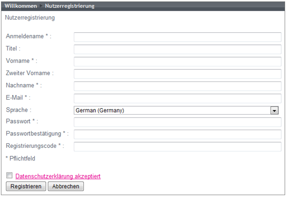Click the Anmeldename input field

(177, 37)
